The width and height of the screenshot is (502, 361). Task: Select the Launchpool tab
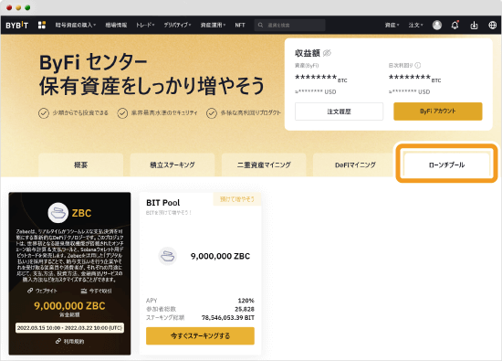coord(446,165)
